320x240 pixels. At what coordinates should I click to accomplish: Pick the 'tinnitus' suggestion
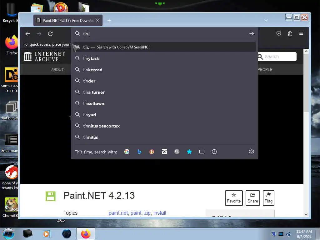tap(164, 137)
